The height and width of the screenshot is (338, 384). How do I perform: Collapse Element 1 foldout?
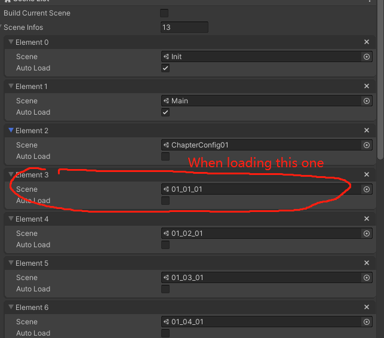11,86
